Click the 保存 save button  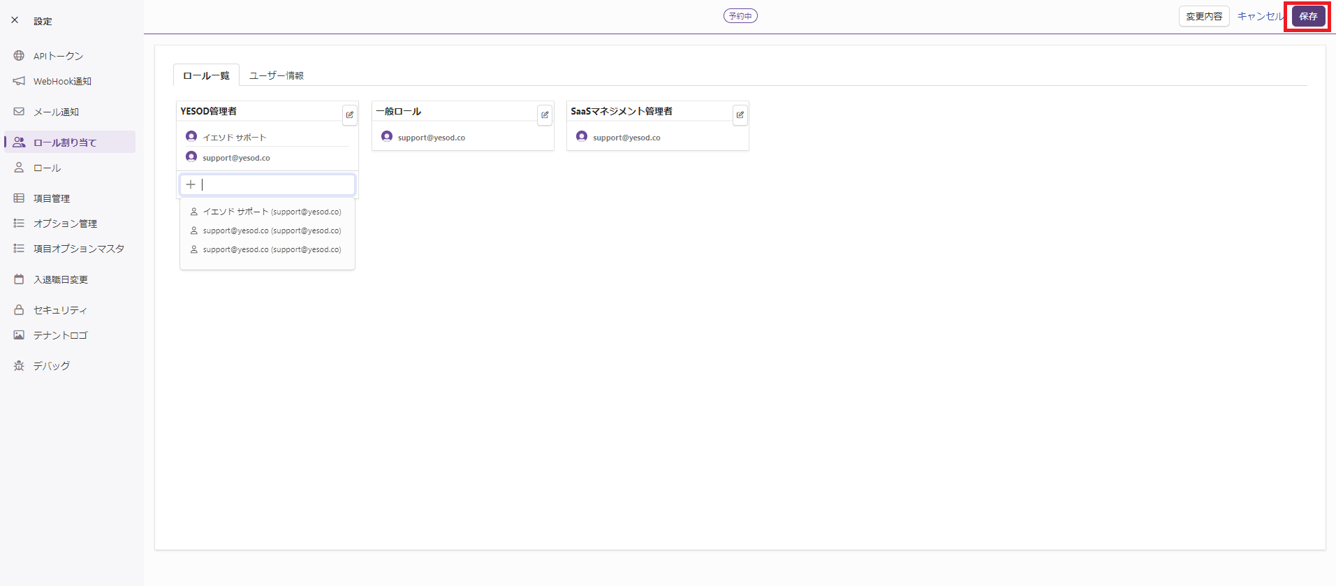[x=1308, y=16]
